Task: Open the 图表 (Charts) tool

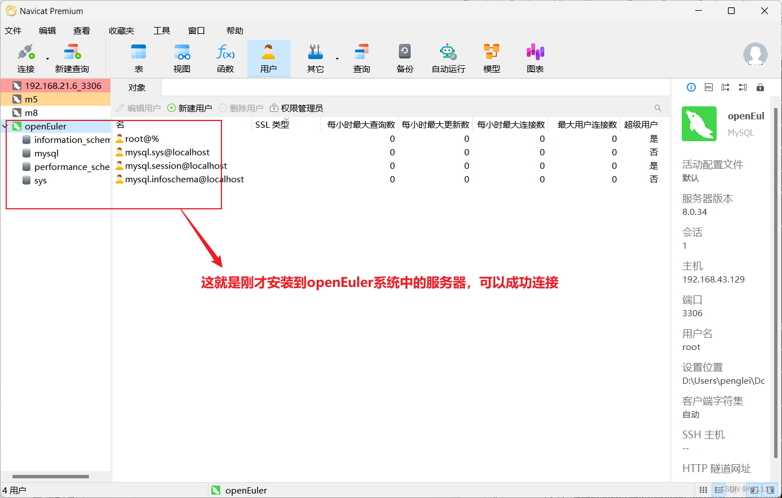Action: click(535, 59)
